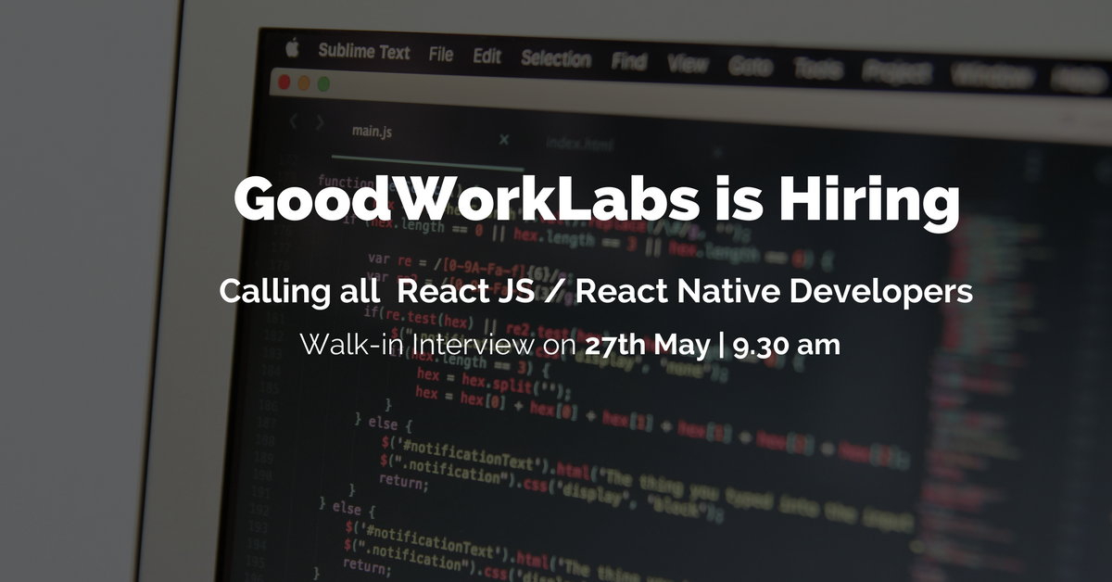The image size is (1112, 582).
Task: Open the Tools menu
Action: (x=818, y=70)
